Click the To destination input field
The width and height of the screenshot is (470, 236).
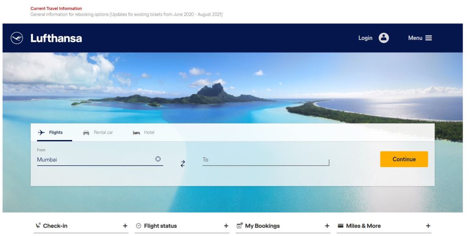click(x=266, y=159)
